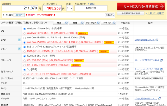Open the 特長 tab button

tap(61, 23)
